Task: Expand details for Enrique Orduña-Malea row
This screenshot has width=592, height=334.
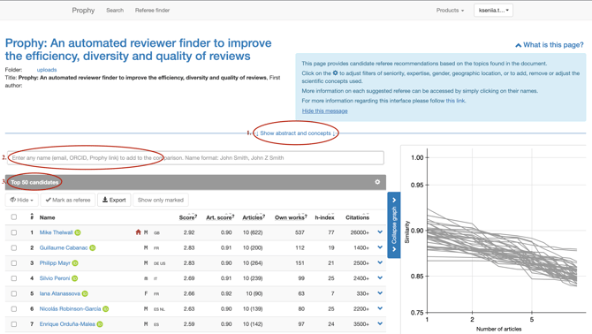Action: (380, 323)
